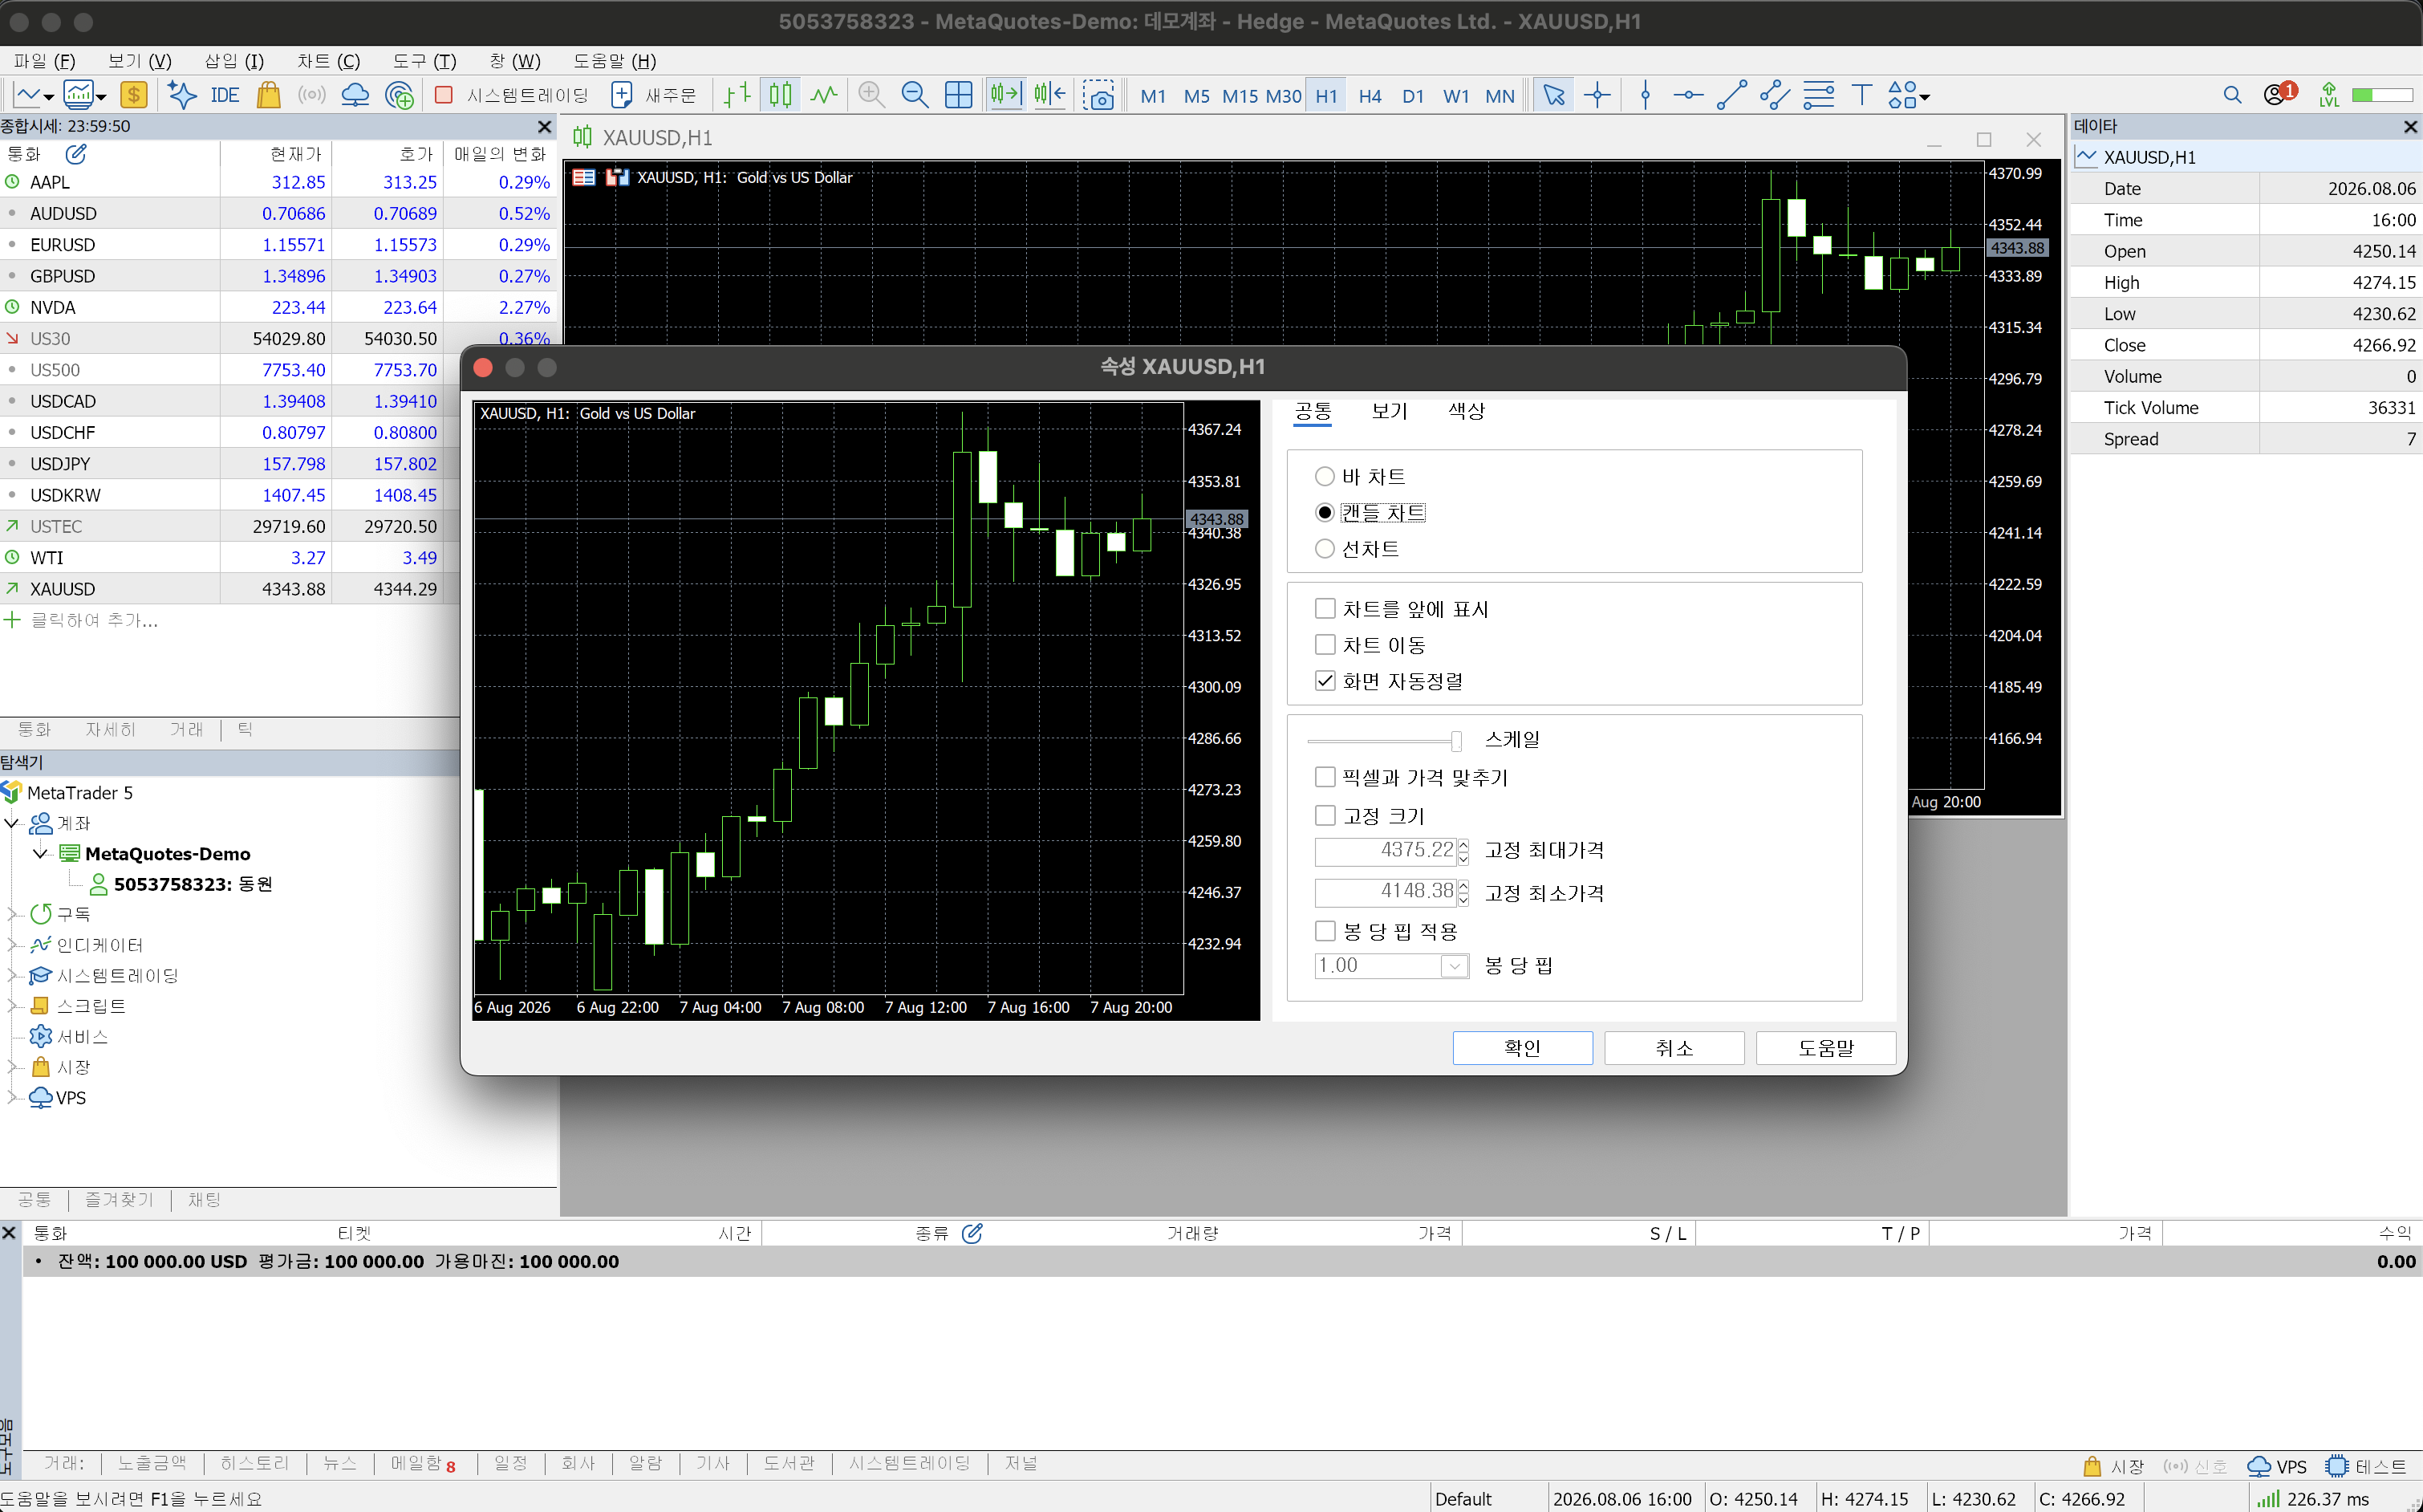The image size is (2423, 1512).
Task: Collapse the MetaQuotes-Demo tree node
Action: (41, 853)
